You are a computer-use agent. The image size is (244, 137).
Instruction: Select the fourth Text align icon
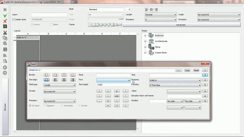[x=73, y=80]
